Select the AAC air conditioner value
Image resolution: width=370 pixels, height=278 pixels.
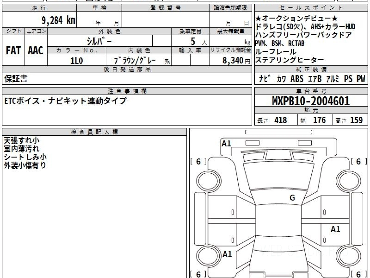point(36,51)
